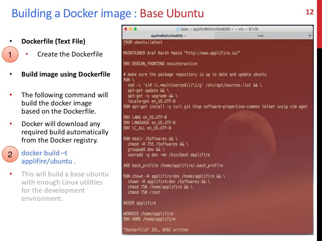Click the 'ENV LANG en_US.UTF-8' line
322x241 pixels.
[x=145, y=117]
